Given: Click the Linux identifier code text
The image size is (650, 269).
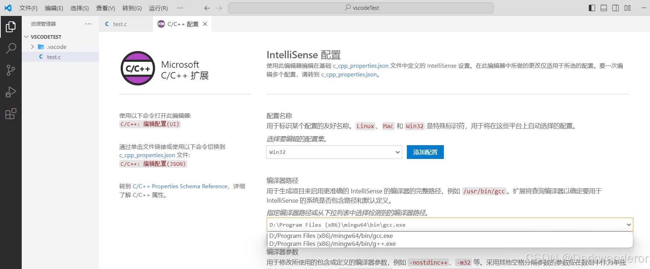Looking at the screenshot, I should click(365, 126).
